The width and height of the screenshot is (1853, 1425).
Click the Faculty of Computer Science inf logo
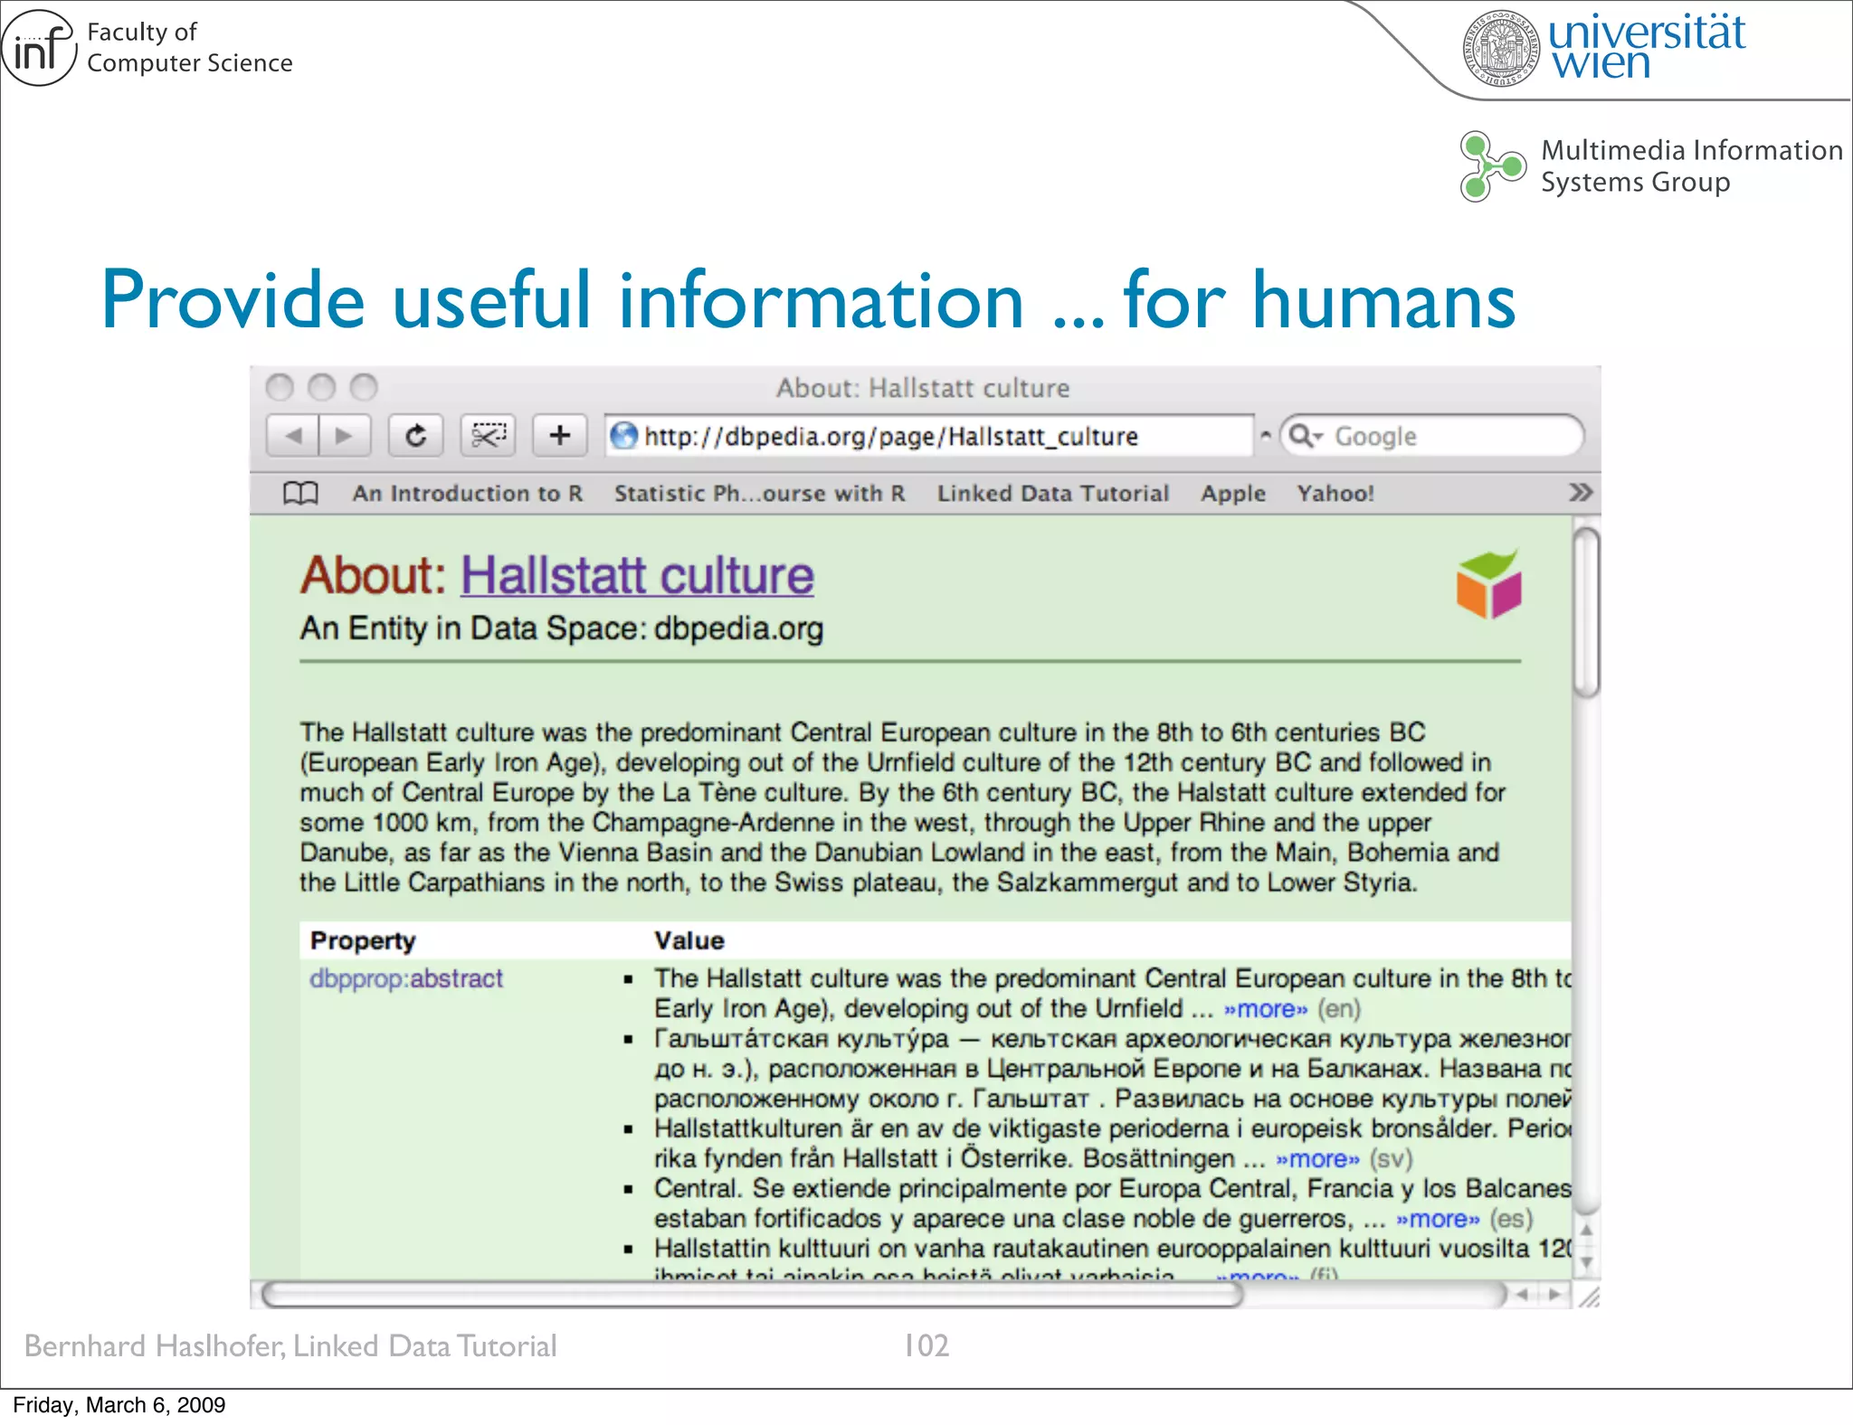pyautogui.click(x=39, y=48)
